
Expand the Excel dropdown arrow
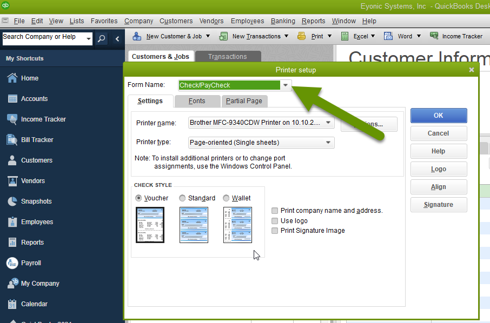(373, 36)
